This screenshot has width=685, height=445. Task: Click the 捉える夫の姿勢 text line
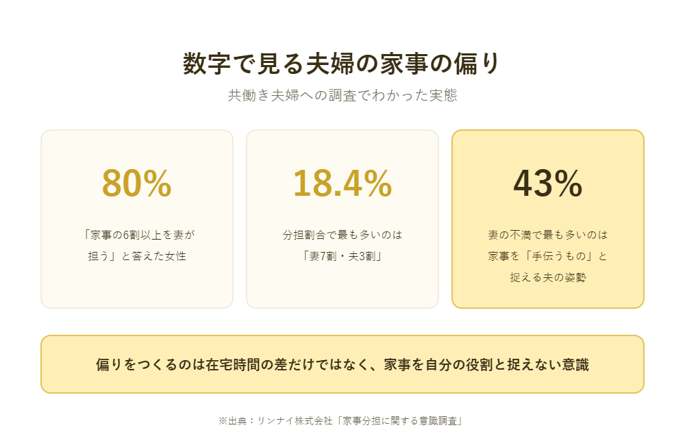coord(548,277)
